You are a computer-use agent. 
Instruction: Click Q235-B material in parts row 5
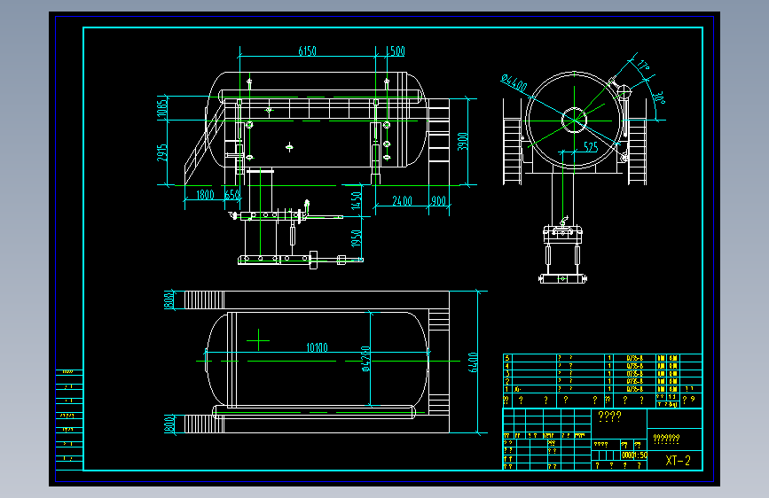point(634,358)
